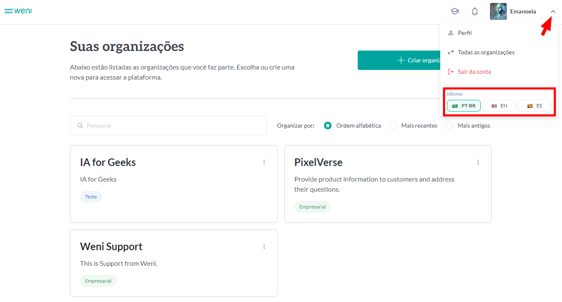562x302 pixels.
Task: Click the Brazilian flag on PT-BR button
Action: [456, 106]
